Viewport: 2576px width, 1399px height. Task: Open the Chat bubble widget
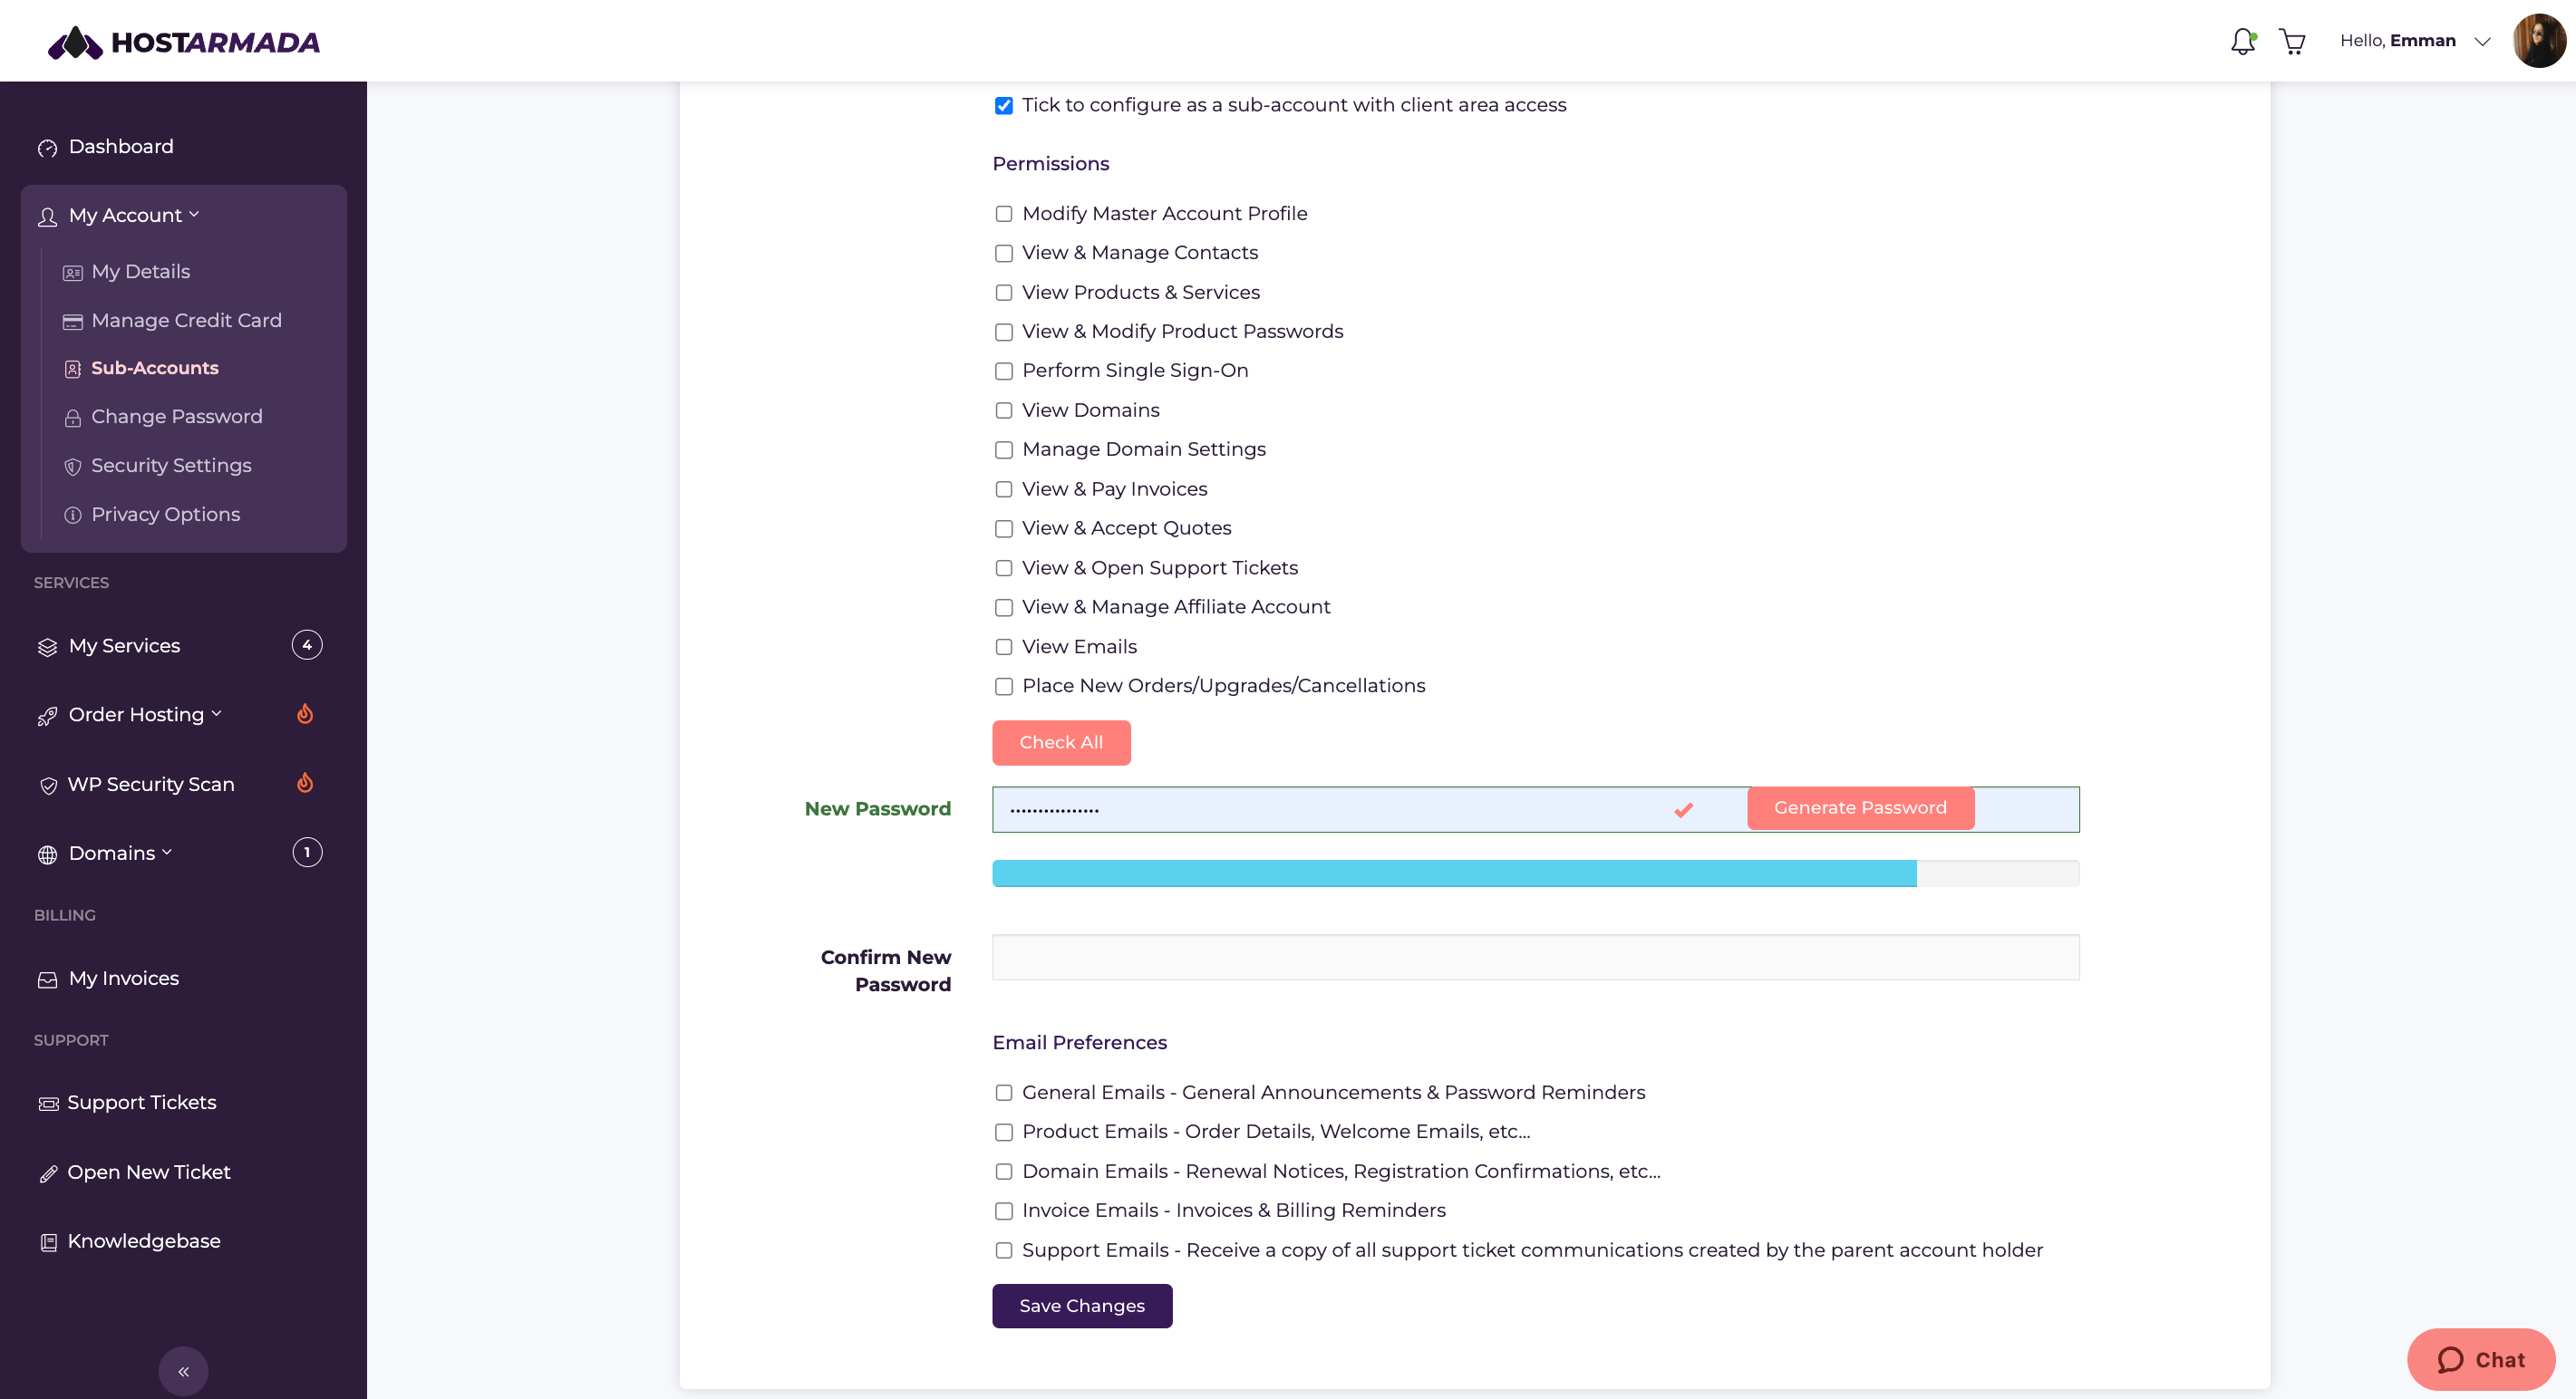point(2481,1359)
